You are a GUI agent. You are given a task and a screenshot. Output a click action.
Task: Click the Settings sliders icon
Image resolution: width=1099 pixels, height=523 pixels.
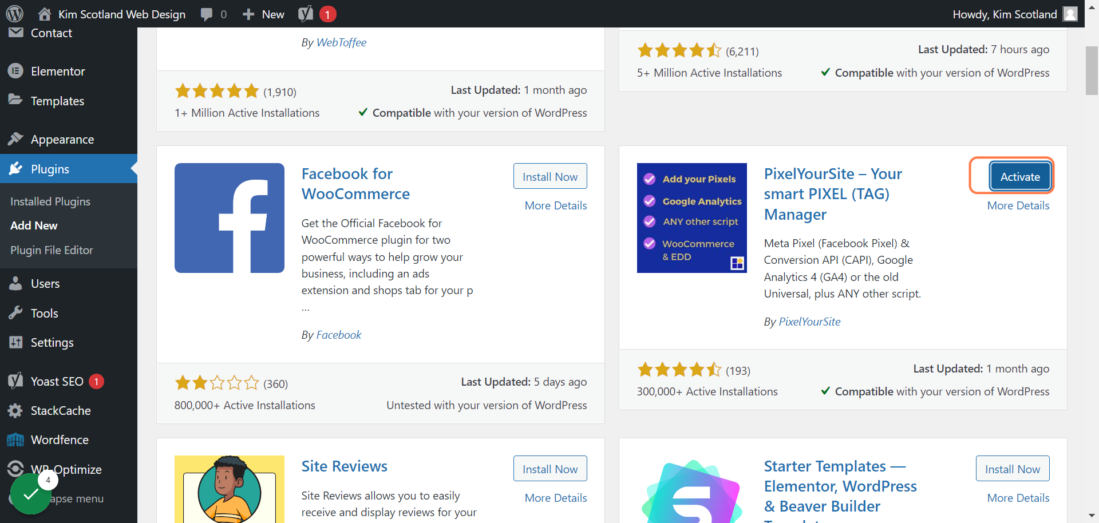click(15, 342)
